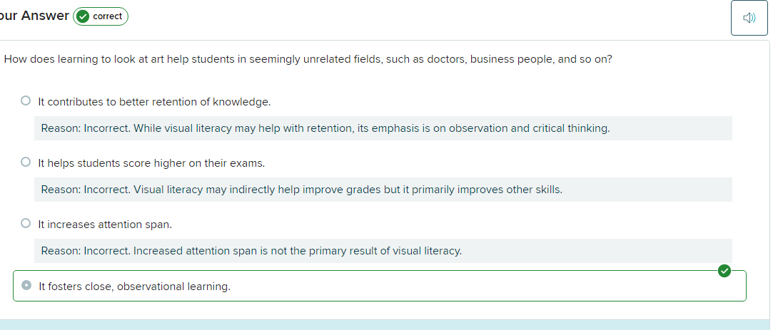Pick the radio for increases attention span
The image size is (783, 330).
point(26,224)
